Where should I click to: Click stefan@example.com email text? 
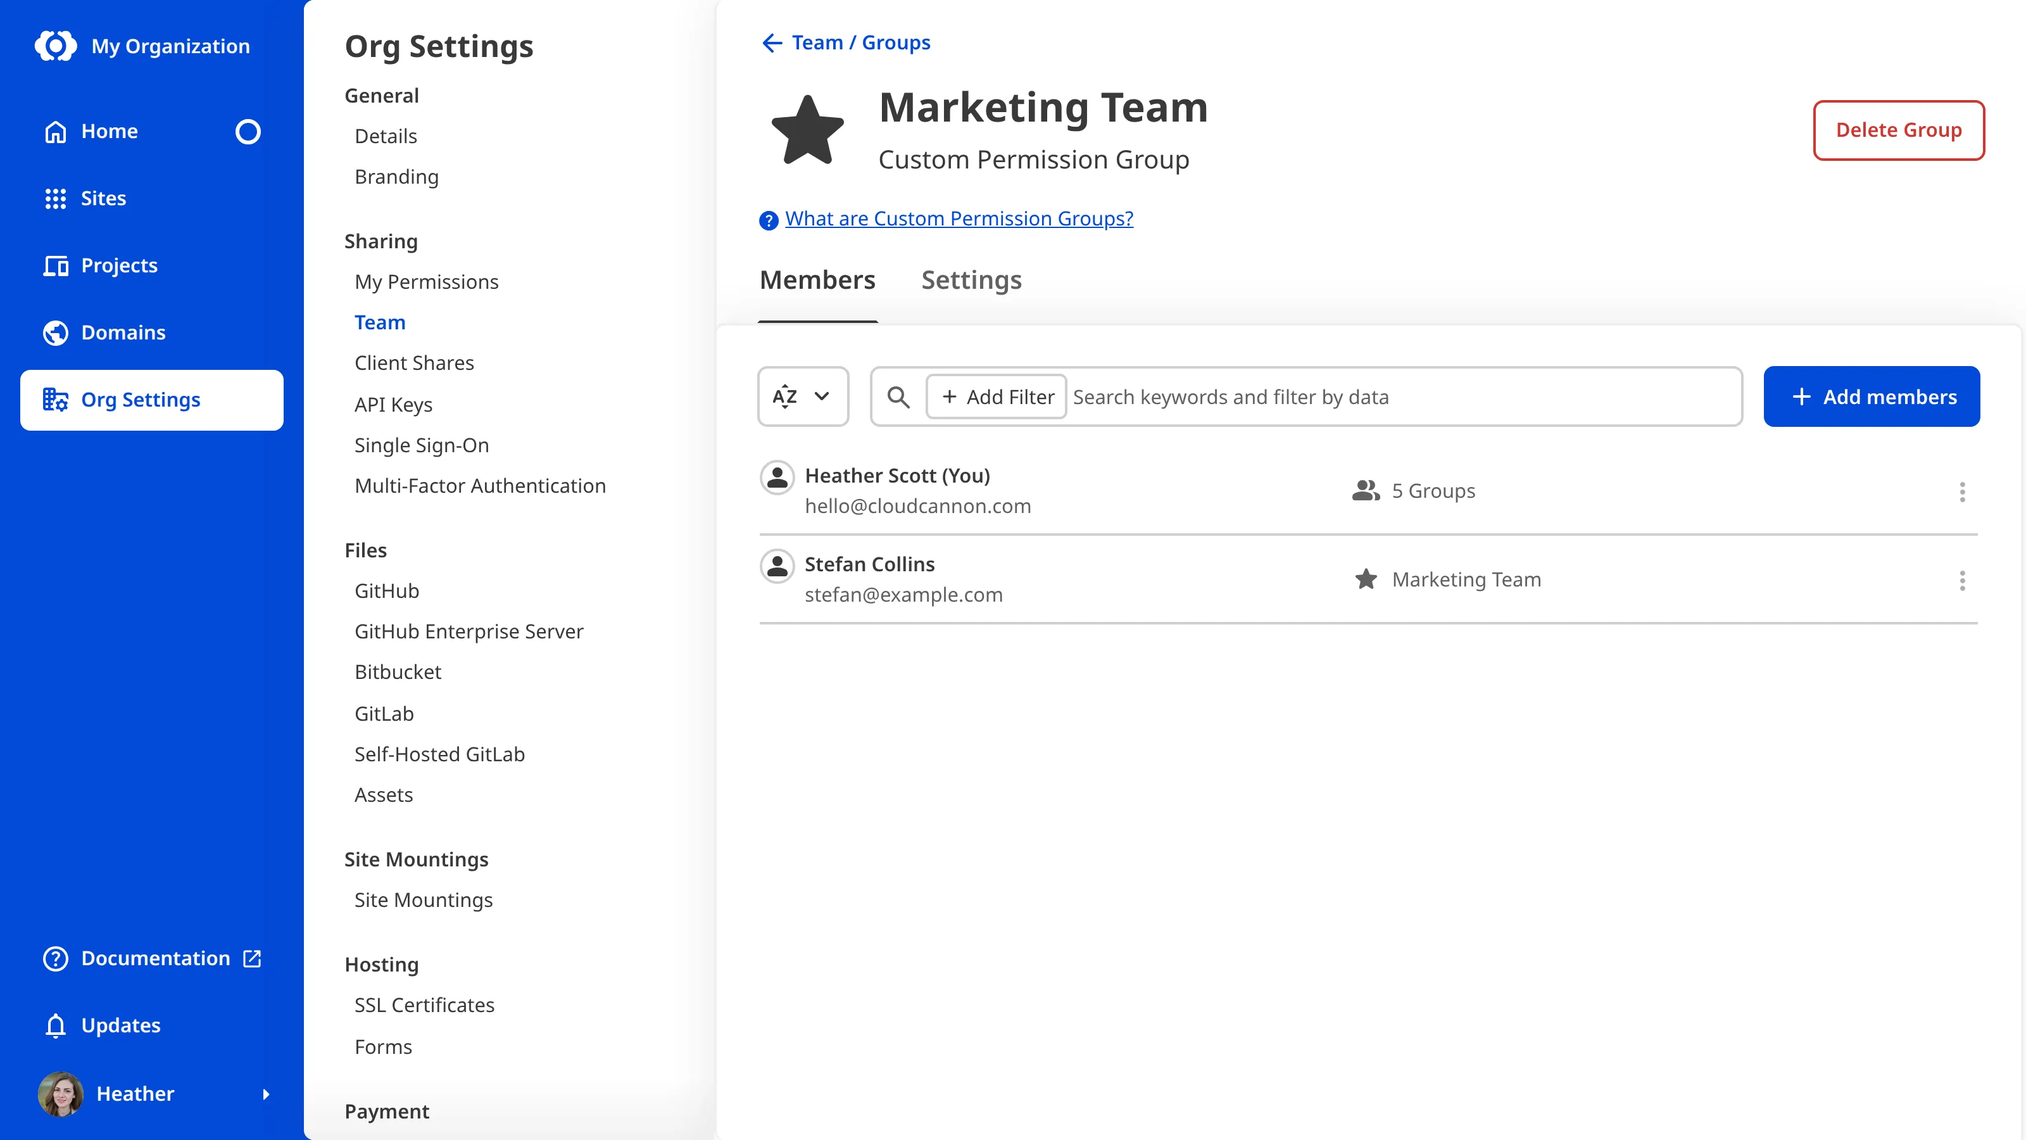click(903, 595)
